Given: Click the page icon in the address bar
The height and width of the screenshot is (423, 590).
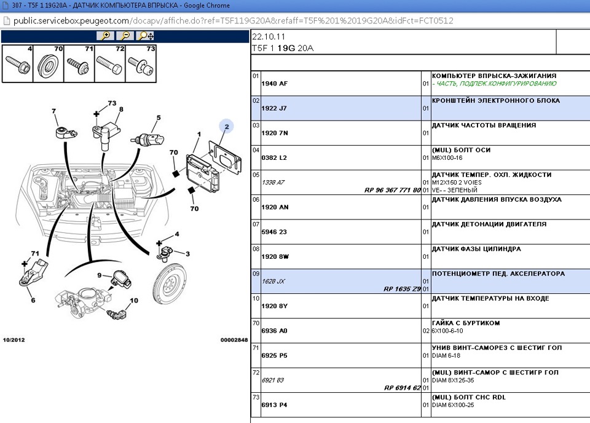Looking at the screenshot, I should [6, 21].
